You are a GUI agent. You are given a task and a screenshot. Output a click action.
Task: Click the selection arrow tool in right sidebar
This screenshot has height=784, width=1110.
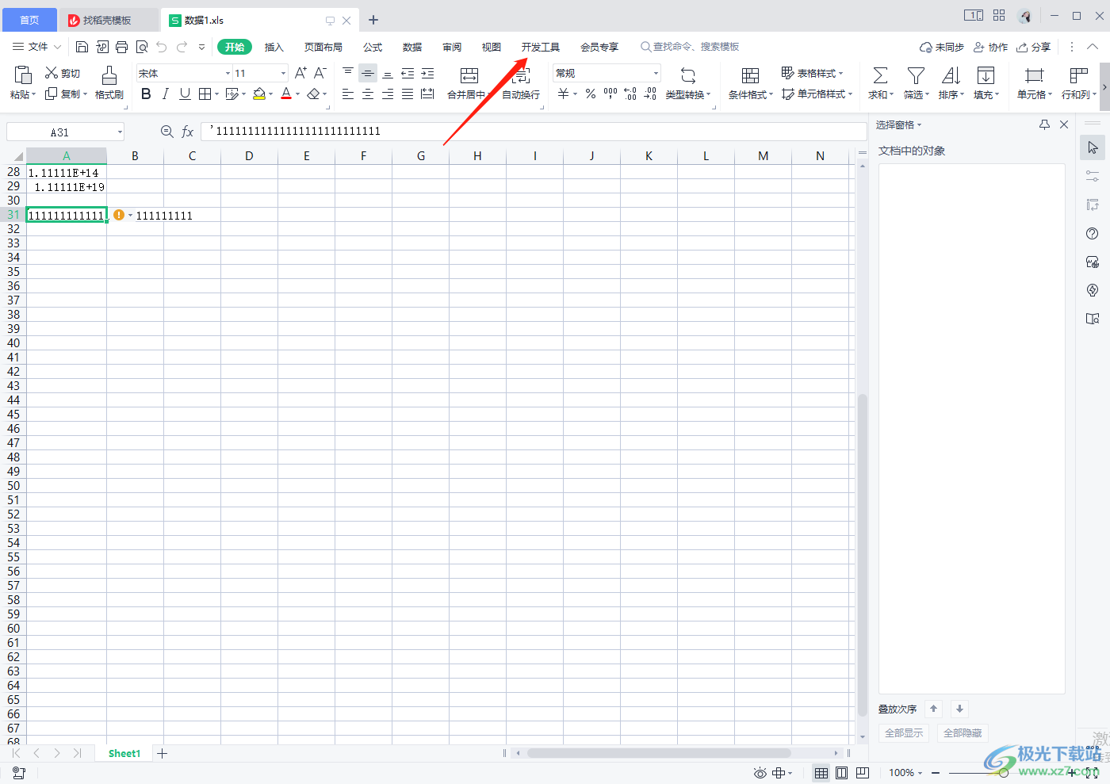[x=1093, y=147]
